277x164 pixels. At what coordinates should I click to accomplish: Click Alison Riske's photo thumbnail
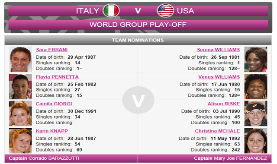256,113
